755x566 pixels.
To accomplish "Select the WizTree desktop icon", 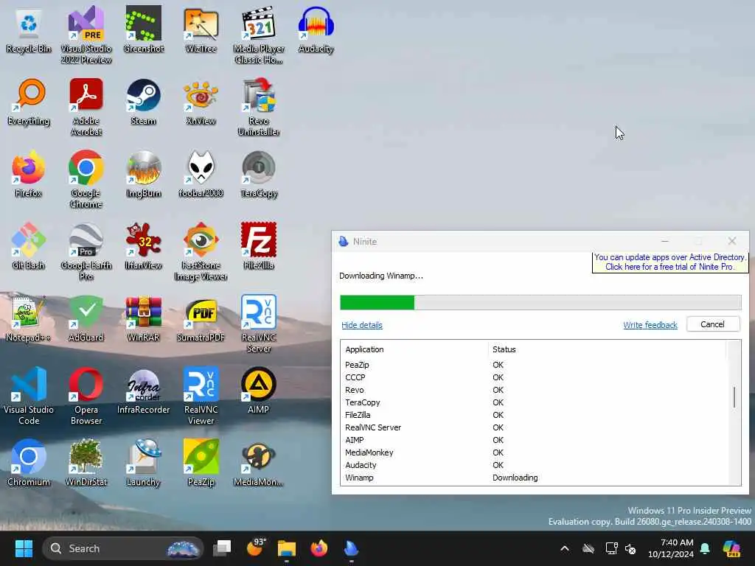I will pyautogui.click(x=201, y=30).
